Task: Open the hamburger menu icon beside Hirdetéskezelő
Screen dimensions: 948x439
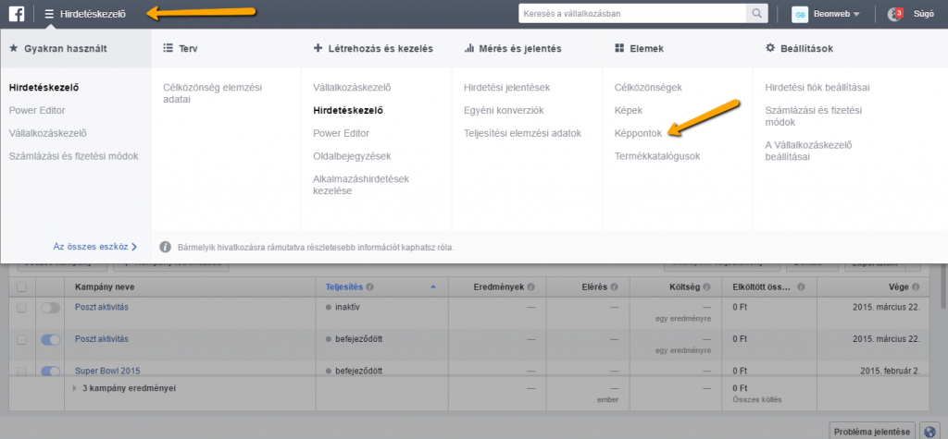Action: click(x=50, y=13)
